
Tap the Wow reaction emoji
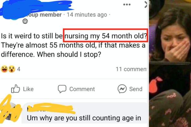pos(12,69)
